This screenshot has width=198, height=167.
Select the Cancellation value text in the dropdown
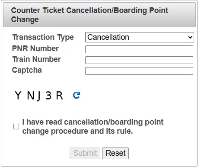point(108,37)
